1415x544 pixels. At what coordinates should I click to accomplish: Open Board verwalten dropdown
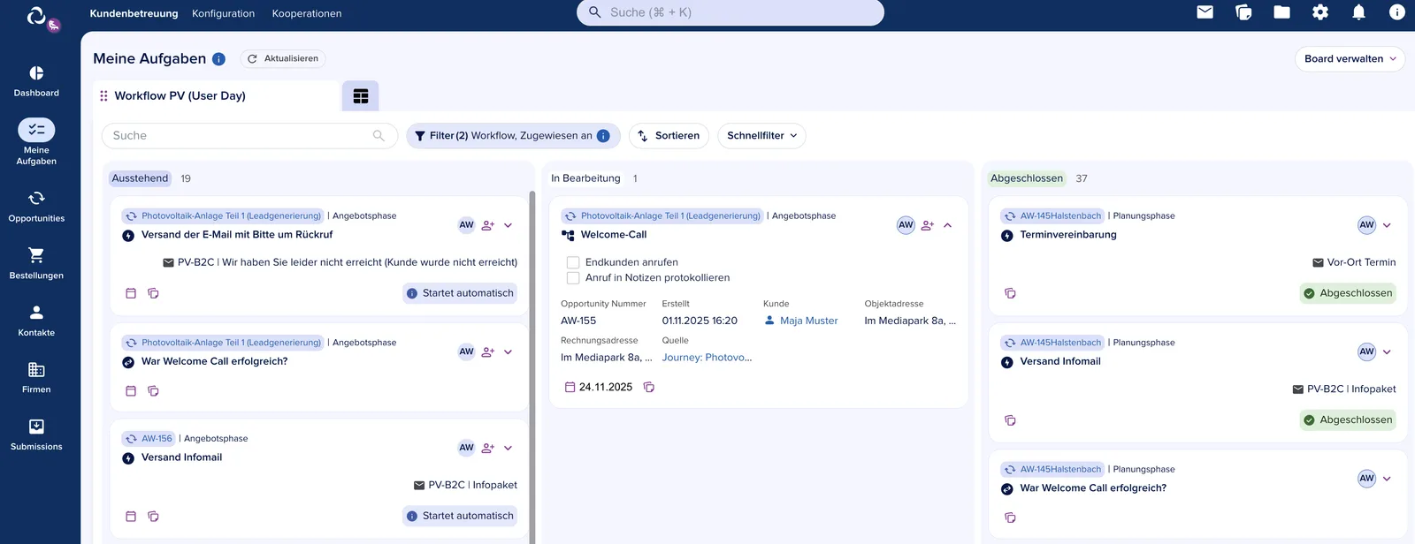1350,59
